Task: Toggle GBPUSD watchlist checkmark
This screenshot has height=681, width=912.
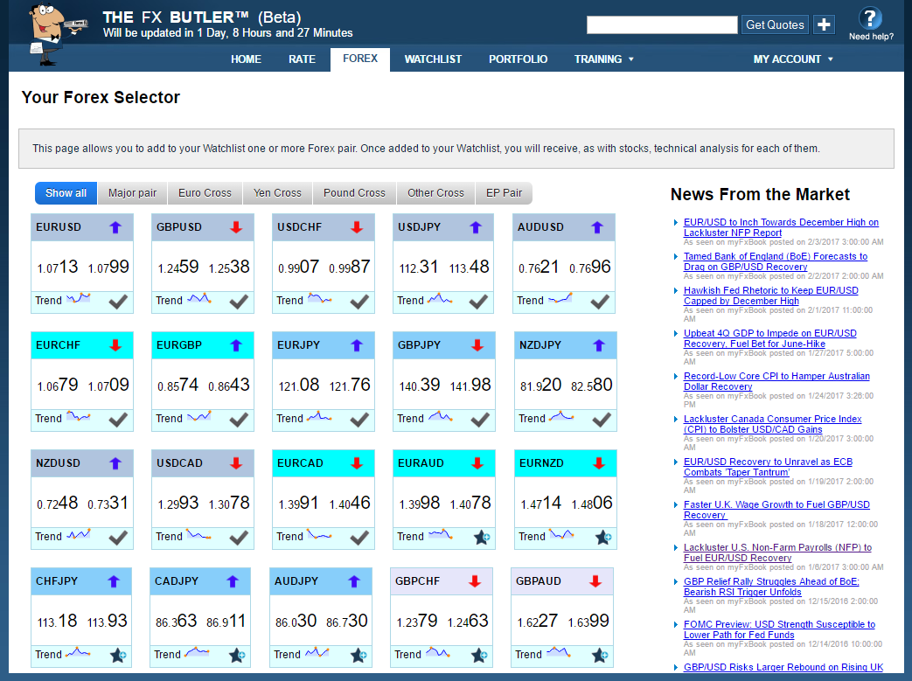Action: click(239, 302)
